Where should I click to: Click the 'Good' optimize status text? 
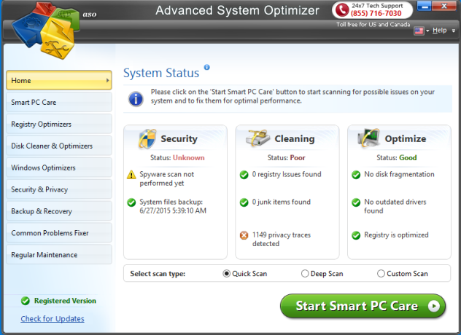[x=408, y=157]
